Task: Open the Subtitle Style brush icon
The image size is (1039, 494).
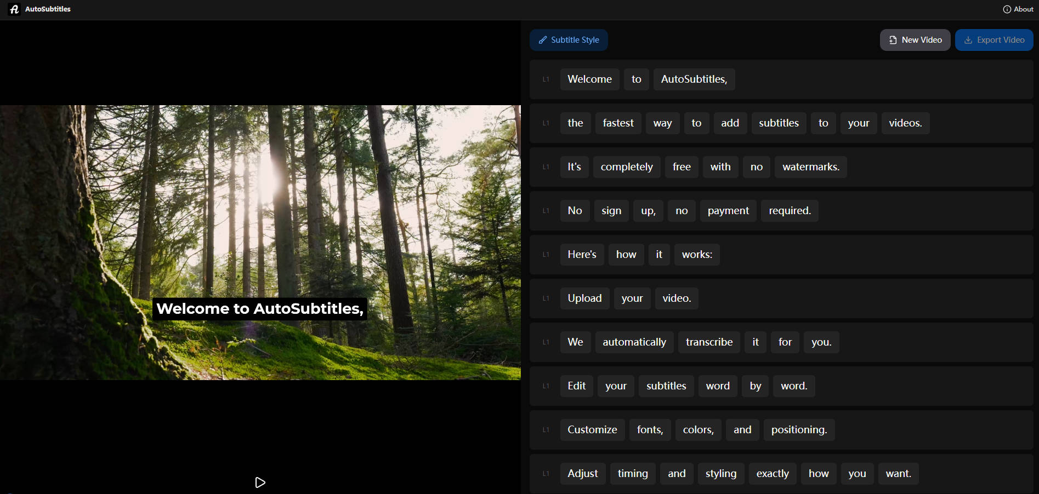Action: (543, 39)
